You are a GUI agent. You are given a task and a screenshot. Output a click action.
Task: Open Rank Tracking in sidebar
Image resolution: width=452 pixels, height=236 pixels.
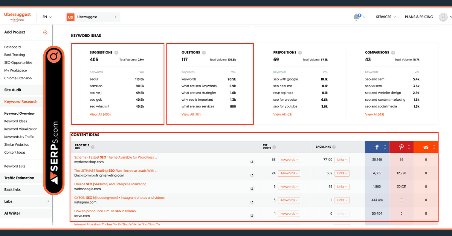pos(15,55)
